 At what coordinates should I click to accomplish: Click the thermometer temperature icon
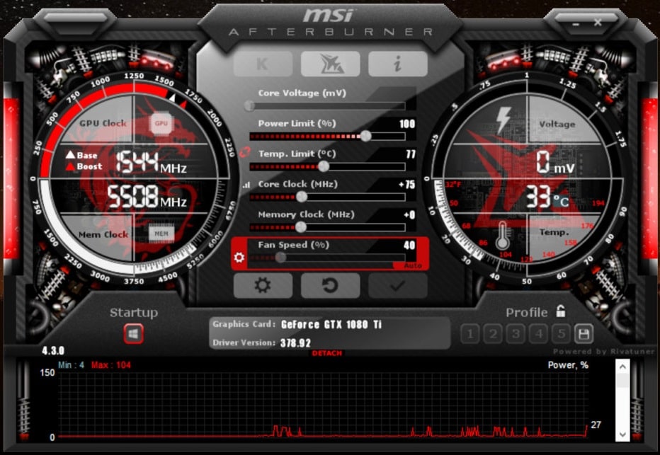pos(502,236)
